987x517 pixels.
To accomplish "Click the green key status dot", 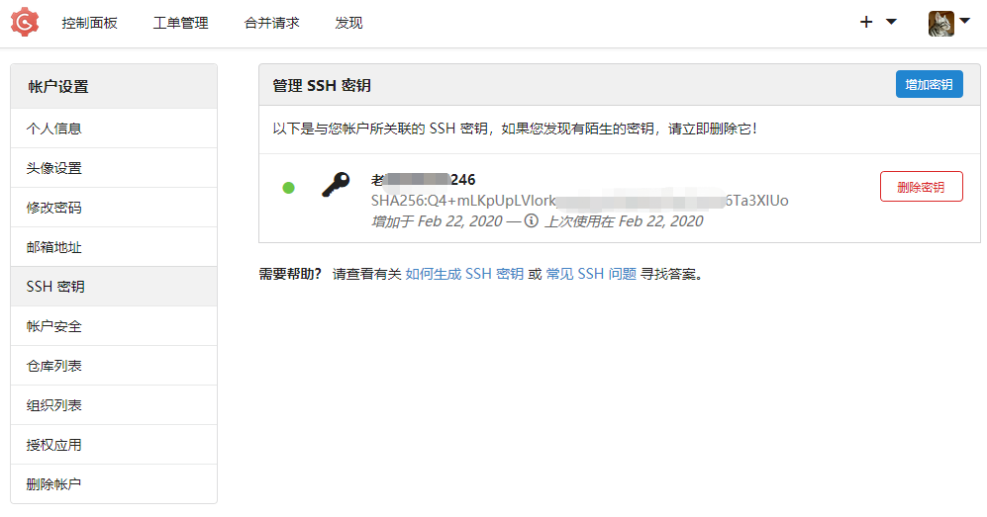I will [x=288, y=187].
